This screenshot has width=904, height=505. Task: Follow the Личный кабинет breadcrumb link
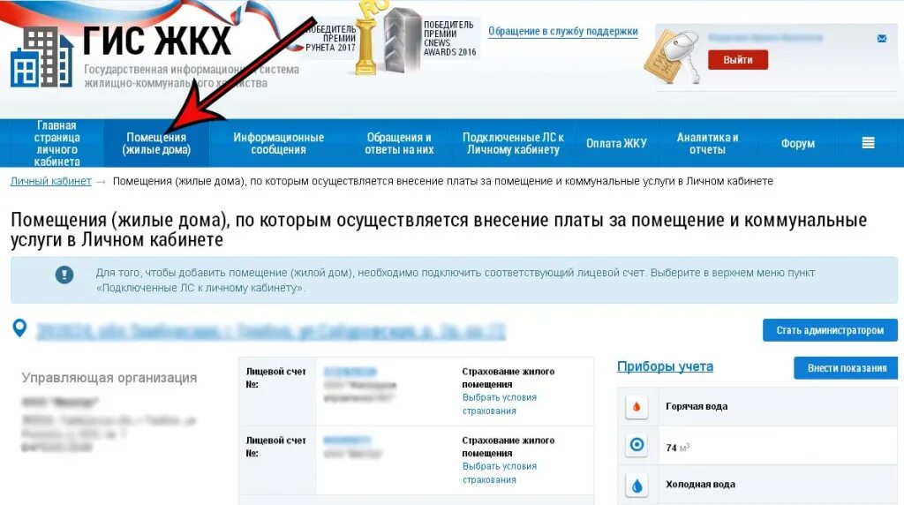click(50, 181)
